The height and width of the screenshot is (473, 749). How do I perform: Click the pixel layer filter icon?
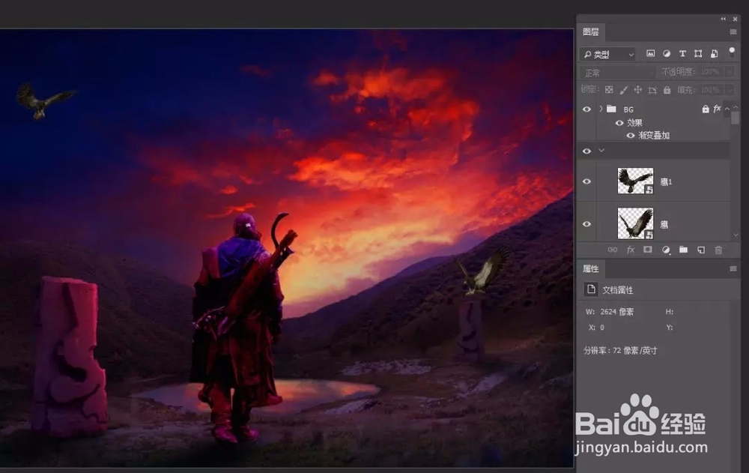[650, 53]
